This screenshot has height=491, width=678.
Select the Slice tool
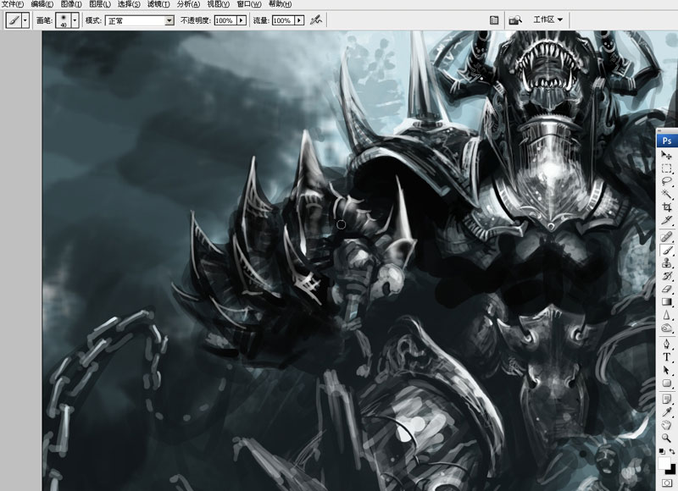tap(666, 220)
